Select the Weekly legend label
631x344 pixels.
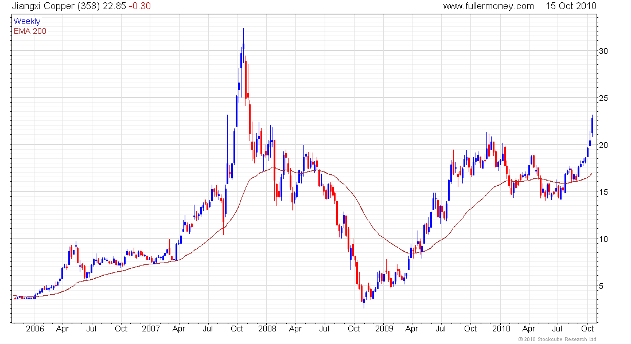(27, 21)
